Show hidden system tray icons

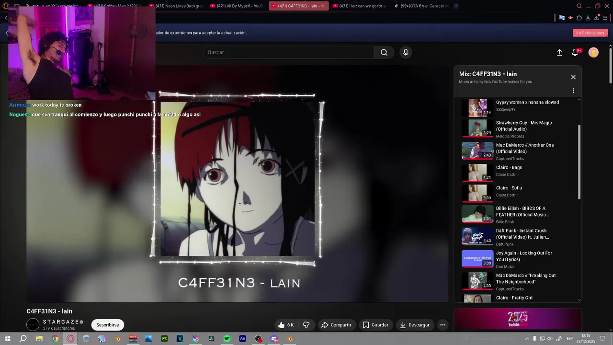[x=526, y=339]
